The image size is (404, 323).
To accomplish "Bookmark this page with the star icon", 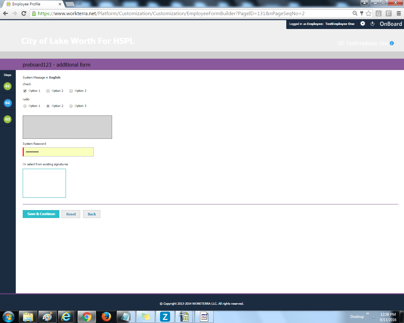I will (368, 13).
